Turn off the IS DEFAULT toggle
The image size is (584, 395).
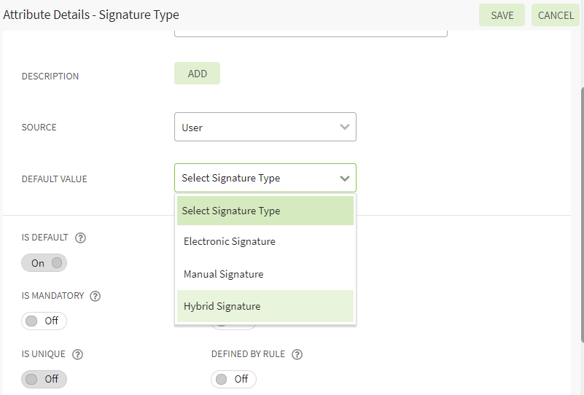click(x=44, y=263)
